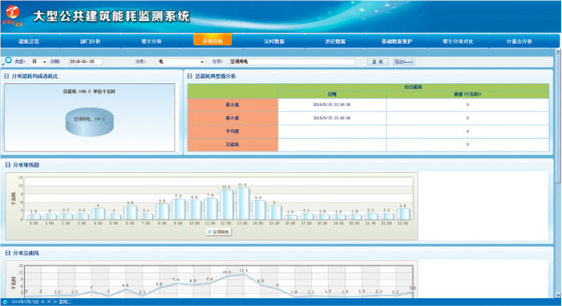Screen dimensions: 562x306
Task: Open the 类型 dropdown showing 日
Action: tap(39, 62)
